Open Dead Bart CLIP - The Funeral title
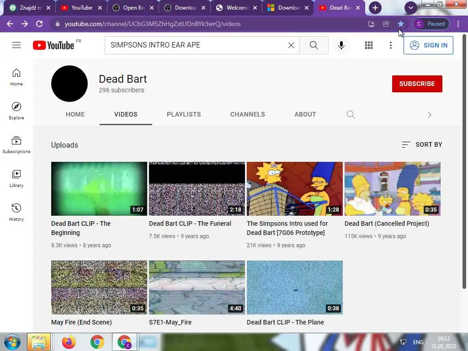468x351 pixels. point(190,223)
